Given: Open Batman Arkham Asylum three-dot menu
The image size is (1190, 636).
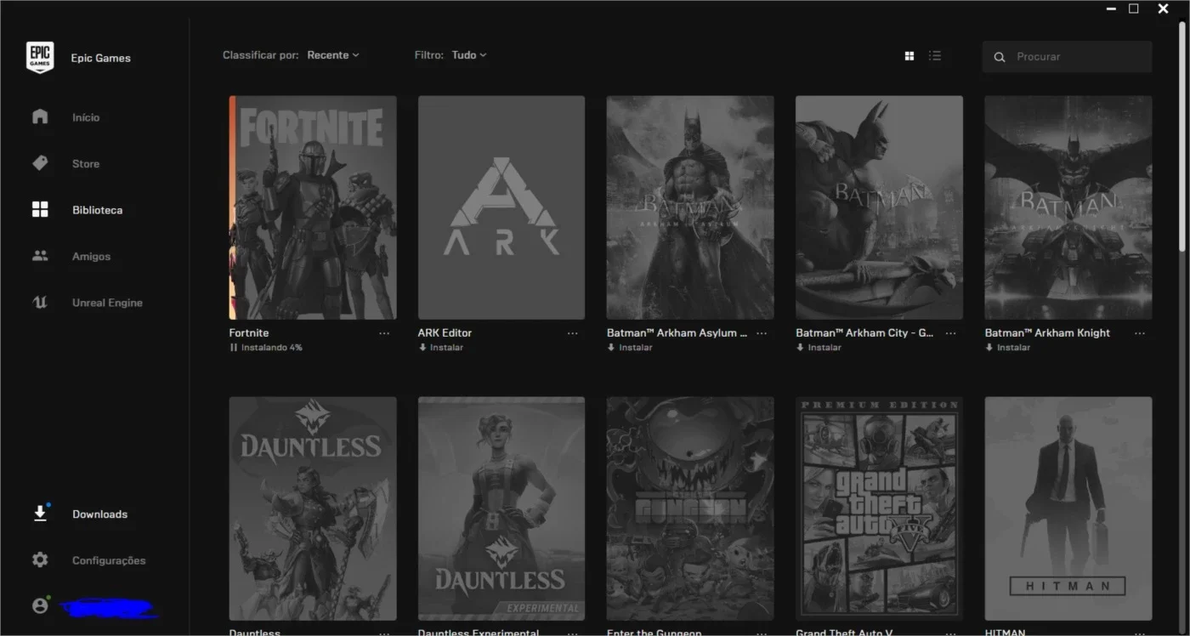Looking at the screenshot, I should click(x=762, y=333).
